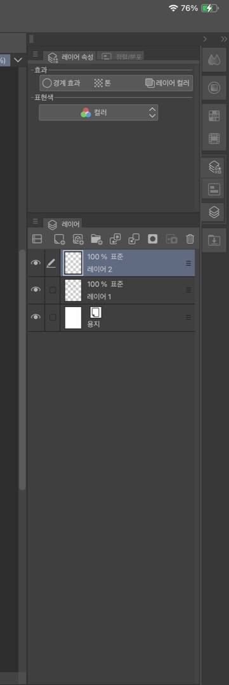Create a layer mask

point(152,239)
